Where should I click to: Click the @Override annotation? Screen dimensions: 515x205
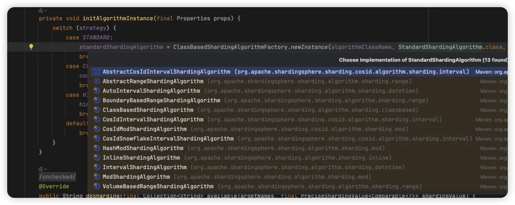(54, 186)
